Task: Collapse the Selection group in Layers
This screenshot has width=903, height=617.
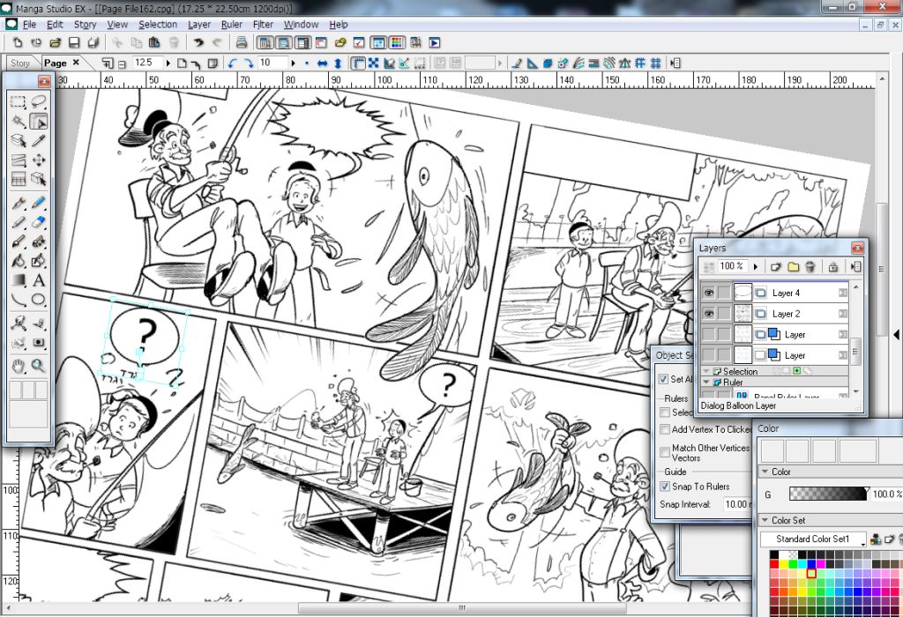Action: (706, 371)
